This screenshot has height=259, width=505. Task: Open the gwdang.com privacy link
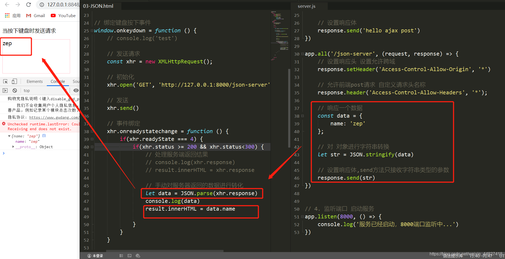point(54,117)
